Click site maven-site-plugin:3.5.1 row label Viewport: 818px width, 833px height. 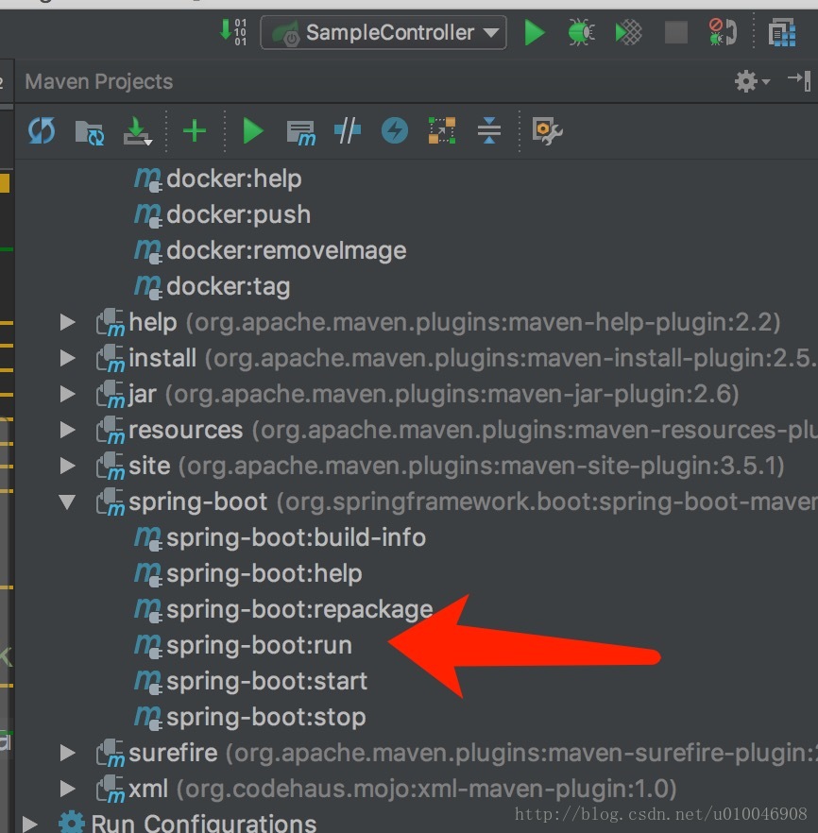(x=456, y=466)
